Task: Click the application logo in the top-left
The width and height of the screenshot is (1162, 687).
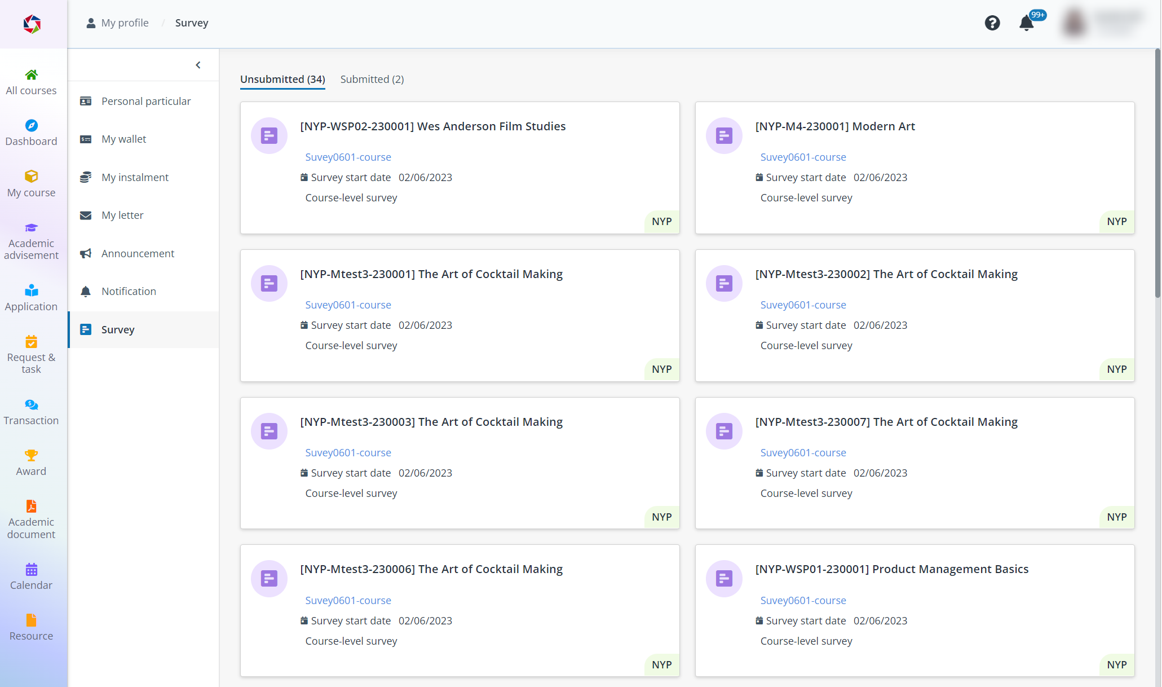Action: [x=32, y=24]
